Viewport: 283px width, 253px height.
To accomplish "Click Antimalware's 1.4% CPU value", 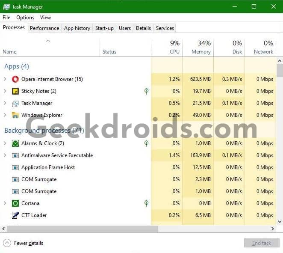I will coord(174,155).
